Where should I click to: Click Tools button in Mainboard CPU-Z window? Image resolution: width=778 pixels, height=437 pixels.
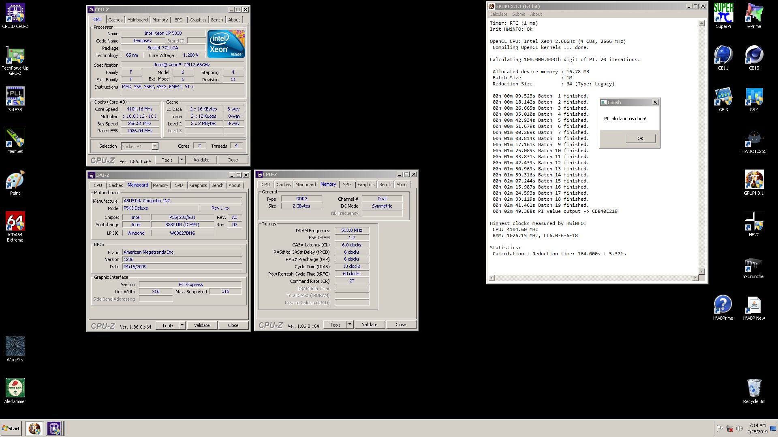coord(167,325)
